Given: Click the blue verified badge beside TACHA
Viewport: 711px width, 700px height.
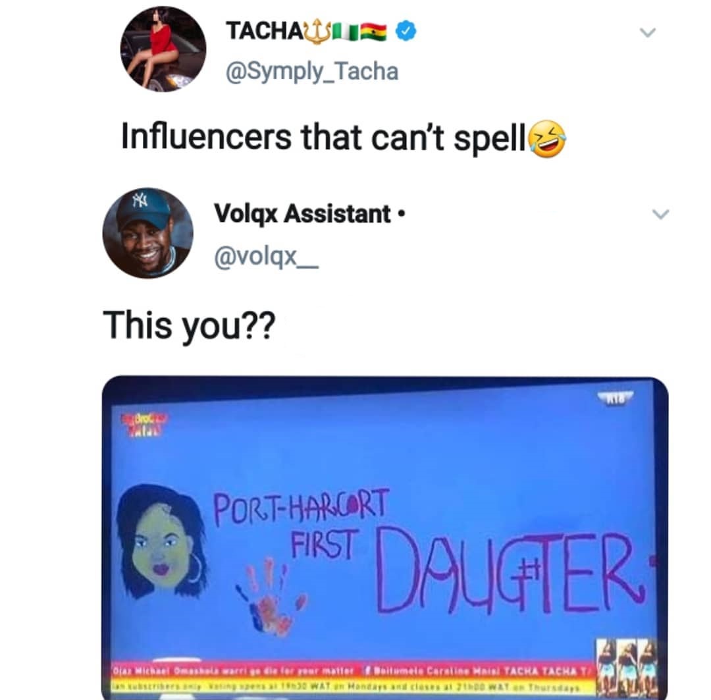Looking at the screenshot, I should click(x=406, y=32).
